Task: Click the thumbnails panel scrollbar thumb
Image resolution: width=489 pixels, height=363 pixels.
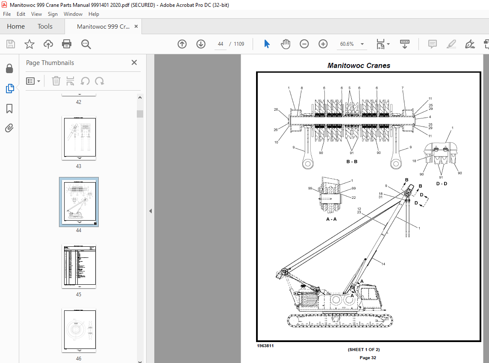Action: (140, 114)
